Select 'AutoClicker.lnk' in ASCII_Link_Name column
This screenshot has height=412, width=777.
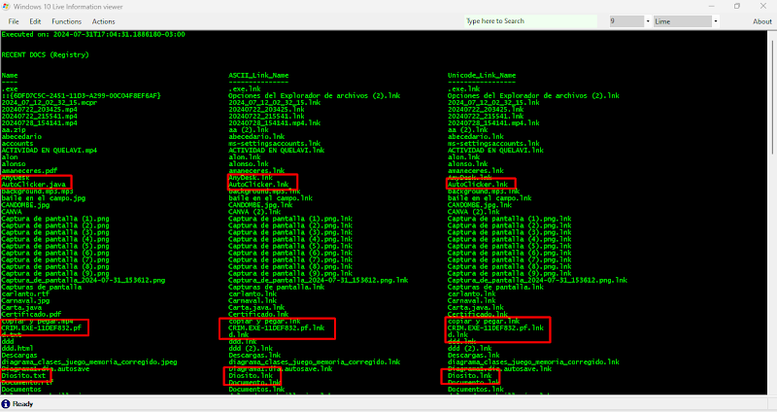(258, 185)
